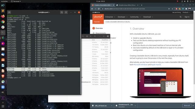Expand the Products dropdown
The height and width of the screenshot is (109, 195).
186,12
